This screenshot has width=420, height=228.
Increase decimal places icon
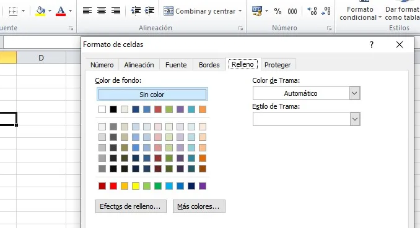pos(312,11)
